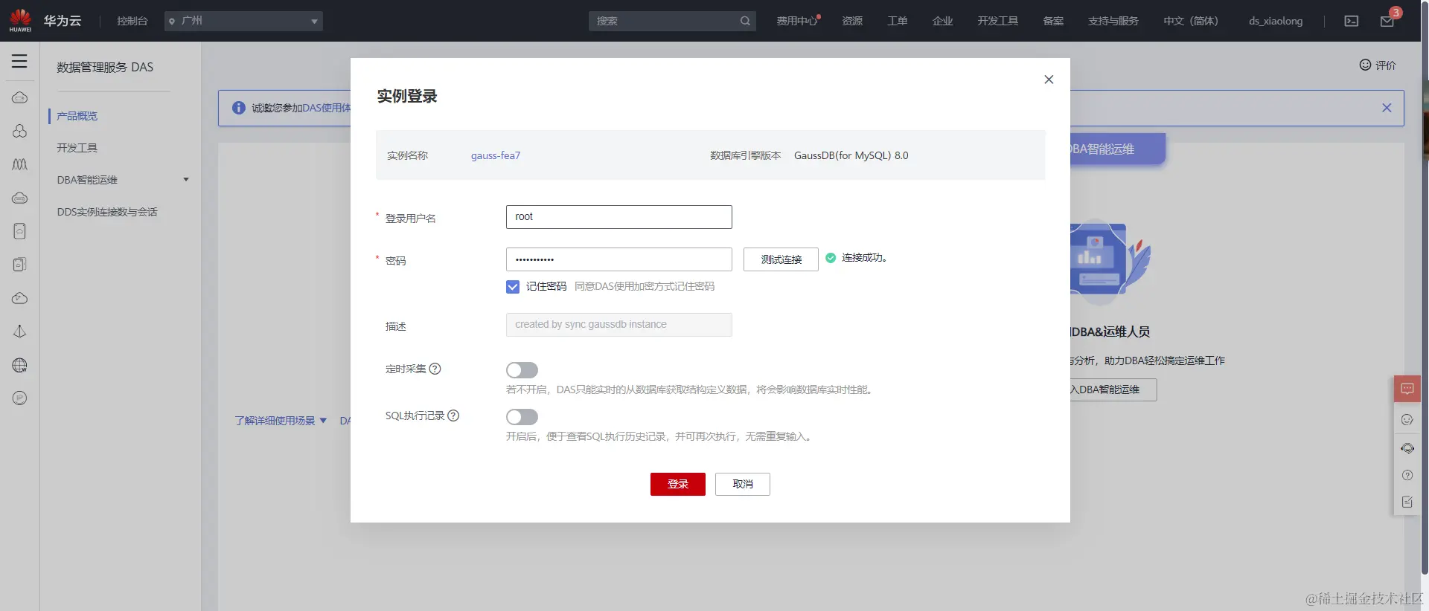Click the eighth sidebar triangle icon
The height and width of the screenshot is (611, 1429).
20,332
